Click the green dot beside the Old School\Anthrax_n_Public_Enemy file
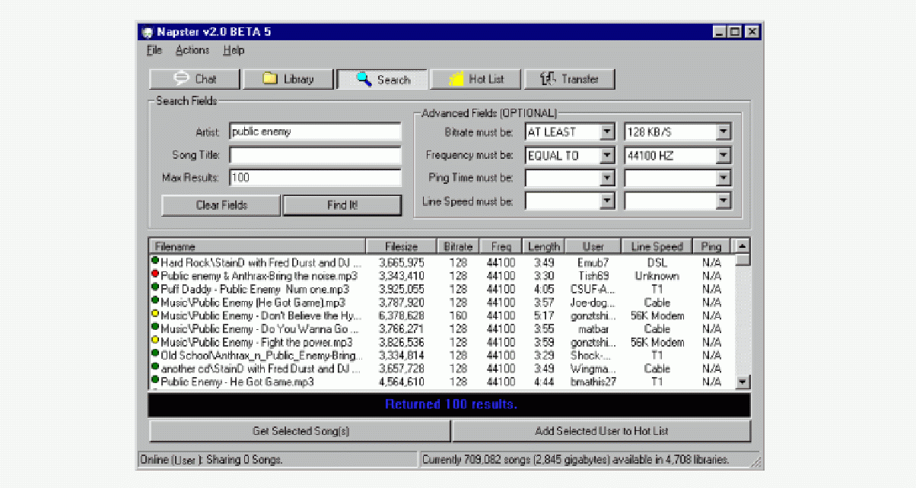The height and width of the screenshot is (488, 916). point(155,353)
